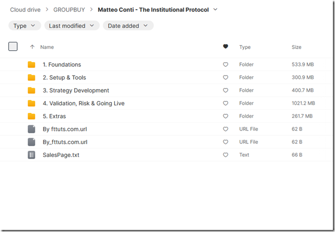Favorite the 2. Setup & Tools folder

(x=226, y=78)
